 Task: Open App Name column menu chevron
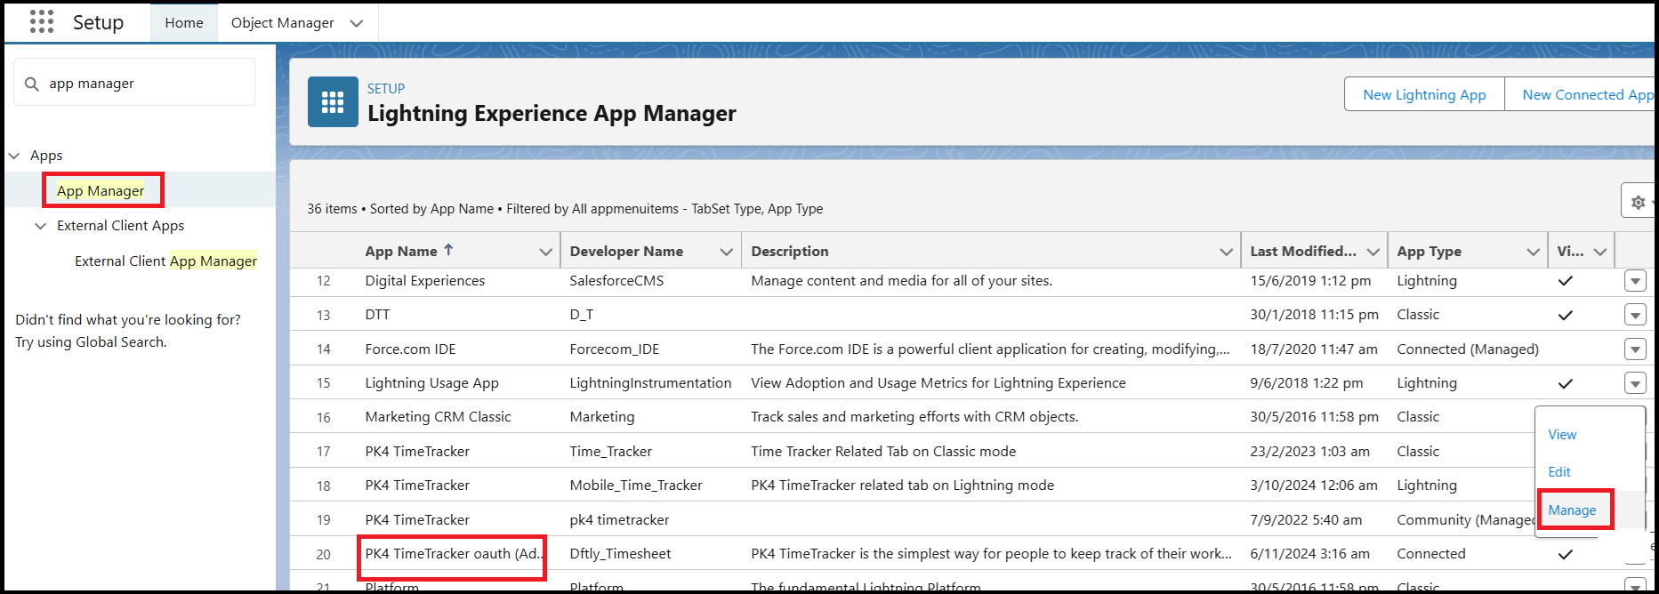[545, 252]
